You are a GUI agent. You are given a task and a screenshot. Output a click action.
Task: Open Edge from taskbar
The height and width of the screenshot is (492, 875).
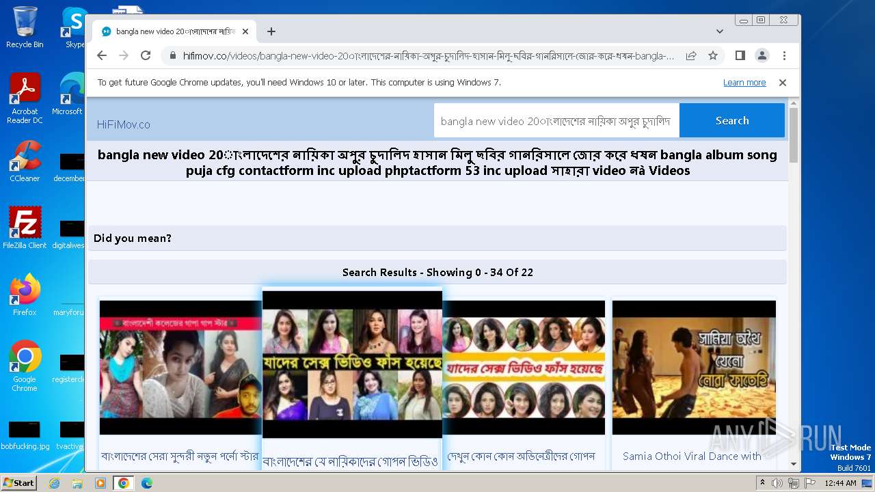(x=146, y=483)
